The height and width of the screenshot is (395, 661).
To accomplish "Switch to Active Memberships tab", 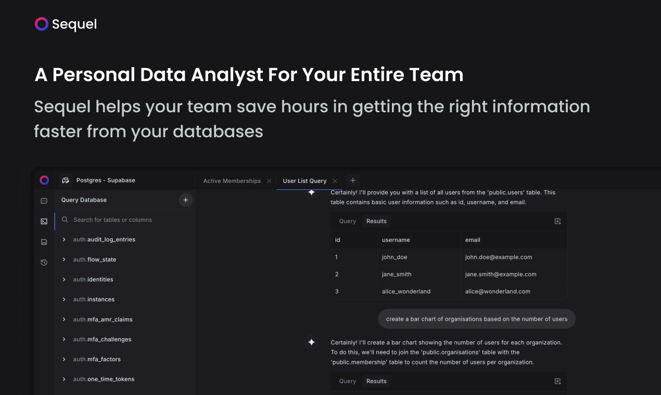I will pyautogui.click(x=232, y=181).
